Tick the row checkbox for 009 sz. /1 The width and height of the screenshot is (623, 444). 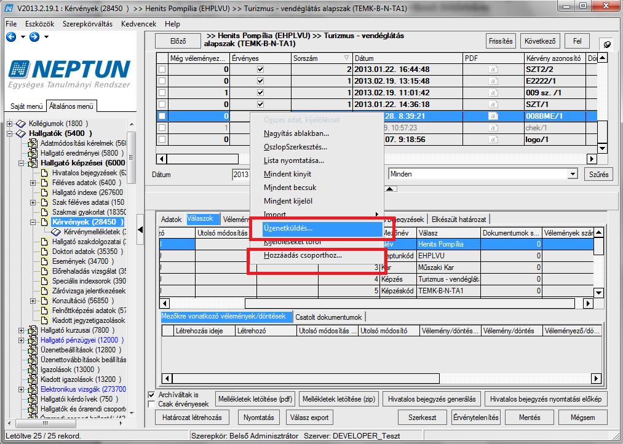[x=162, y=93]
